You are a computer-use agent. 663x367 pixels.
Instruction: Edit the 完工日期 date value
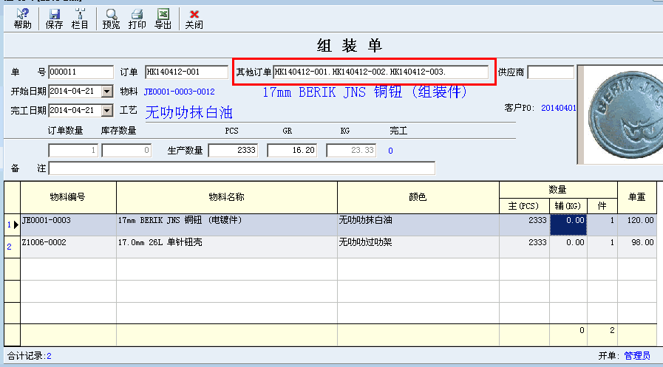75,111
